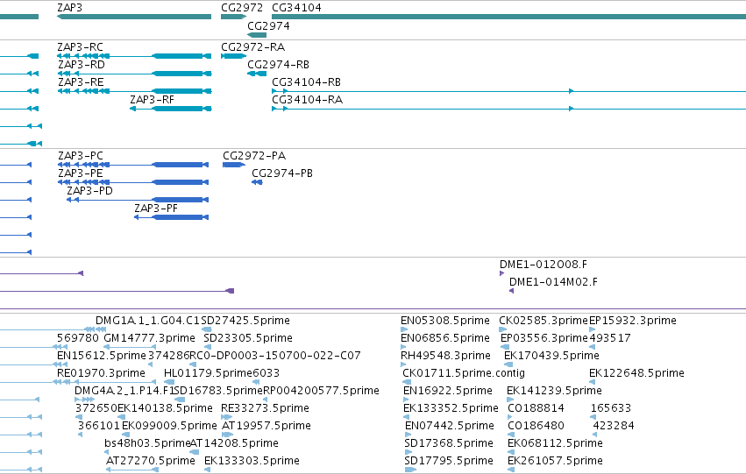This screenshot has width=746, height=474.
Task: Select EST EK170439.5prime
Action: [x=552, y=356]
